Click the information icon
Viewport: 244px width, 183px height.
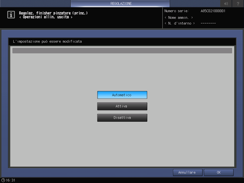click(11, 15)
